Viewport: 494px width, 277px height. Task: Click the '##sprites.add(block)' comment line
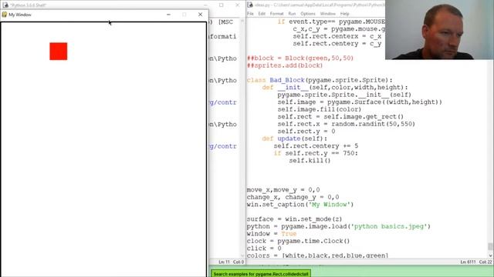(285, 65)
